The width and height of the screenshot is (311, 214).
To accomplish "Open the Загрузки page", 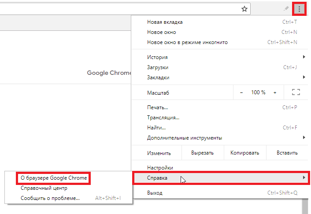I will [157, 67].
